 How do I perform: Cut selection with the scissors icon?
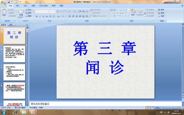pos(11,10)
